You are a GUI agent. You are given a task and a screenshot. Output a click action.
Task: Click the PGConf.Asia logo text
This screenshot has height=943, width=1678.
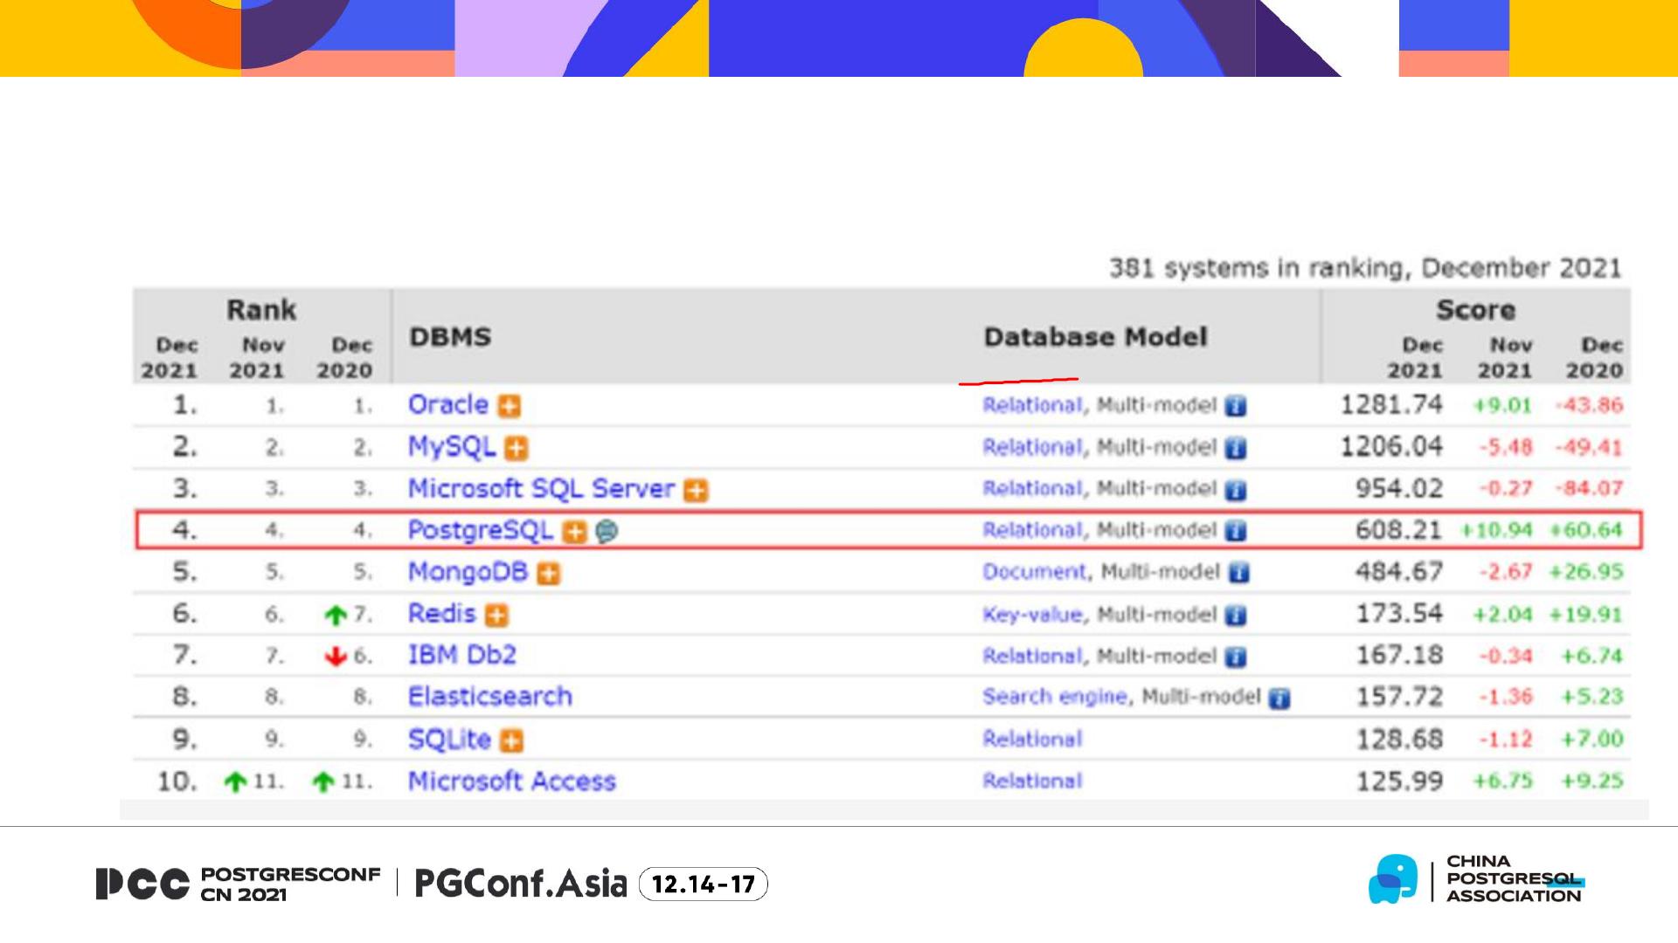pyautogui.click(x=521, y=884)
